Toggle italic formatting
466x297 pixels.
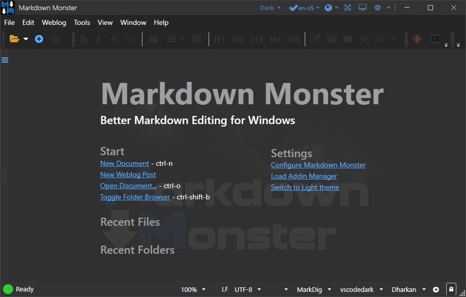click(x=98, y=39)
